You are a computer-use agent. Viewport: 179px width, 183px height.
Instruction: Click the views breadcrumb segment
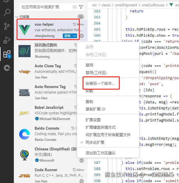(x=106, y=5)
